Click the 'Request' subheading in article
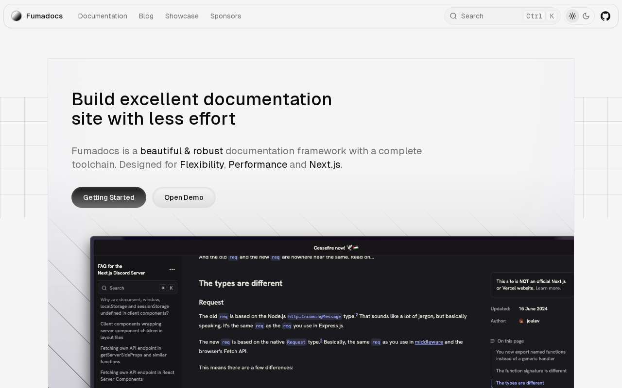The width and height of the screenshot is (622, 388). tap(211, 302)
